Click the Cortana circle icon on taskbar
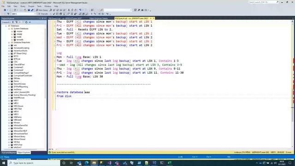Screen dimensions: 295x166 click(64, 163)
